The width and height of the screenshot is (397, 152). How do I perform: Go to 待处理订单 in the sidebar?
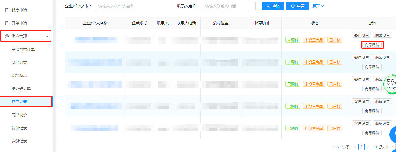coord(21,89)
